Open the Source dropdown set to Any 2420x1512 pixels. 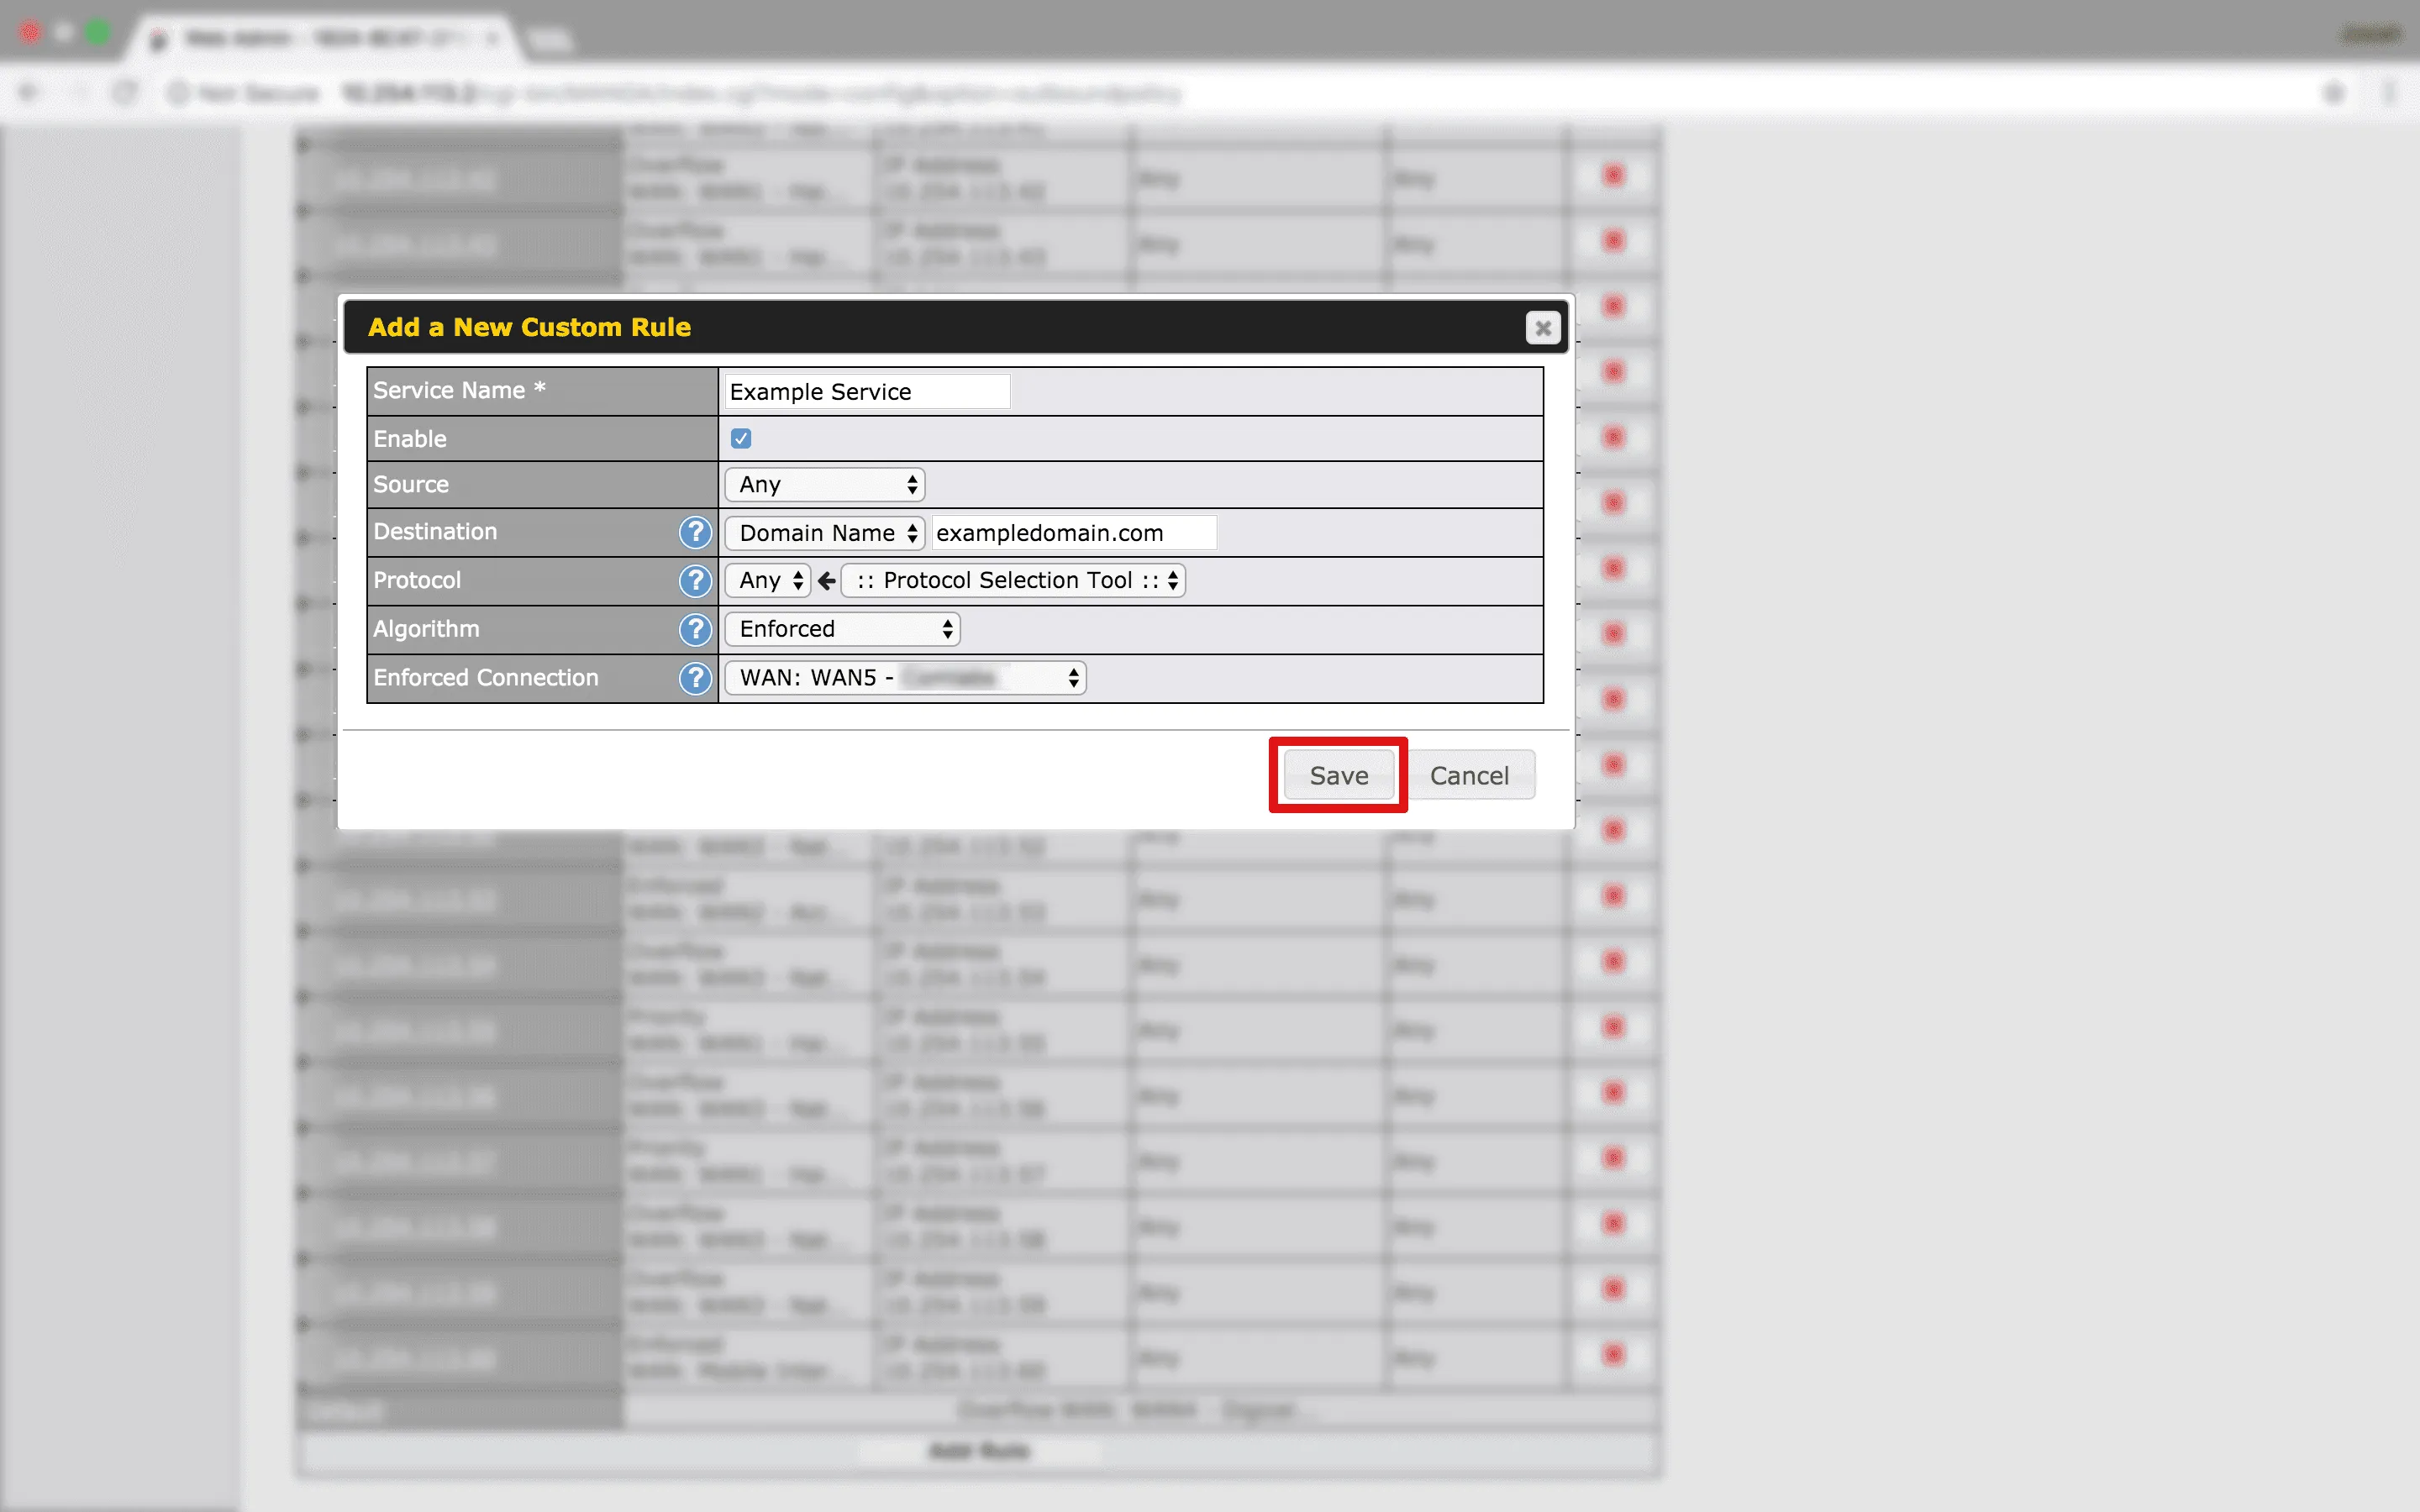[825, 485]
